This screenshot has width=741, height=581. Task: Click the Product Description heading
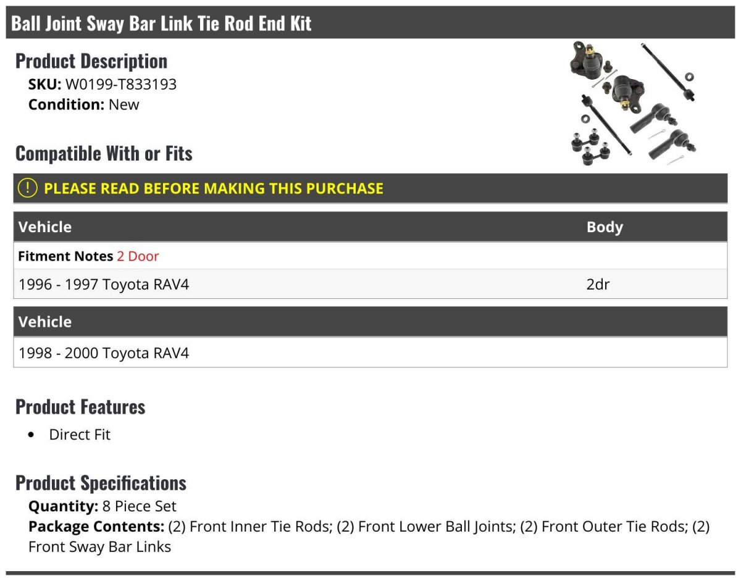click(x=91, y=61)
